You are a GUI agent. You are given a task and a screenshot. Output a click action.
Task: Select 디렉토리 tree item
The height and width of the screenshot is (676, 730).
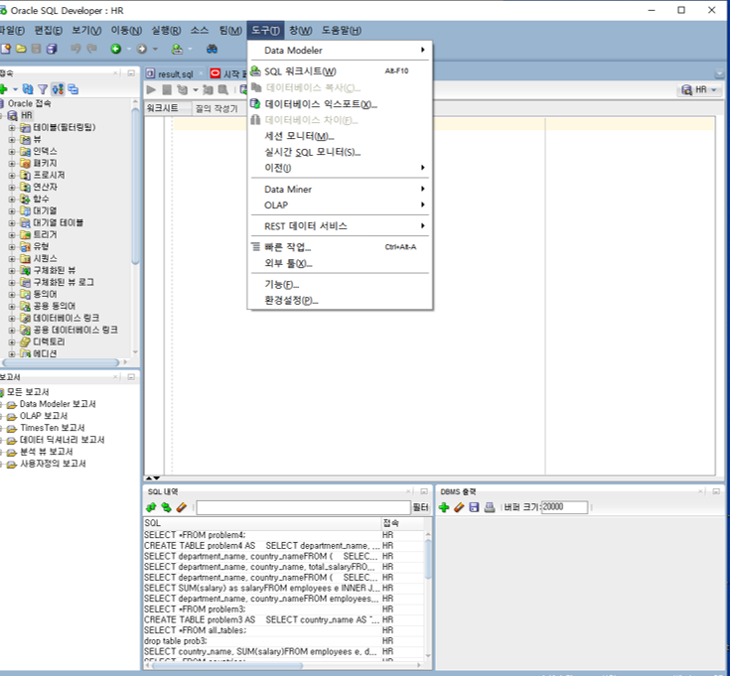pyautogui.click(x=49, y=341)
